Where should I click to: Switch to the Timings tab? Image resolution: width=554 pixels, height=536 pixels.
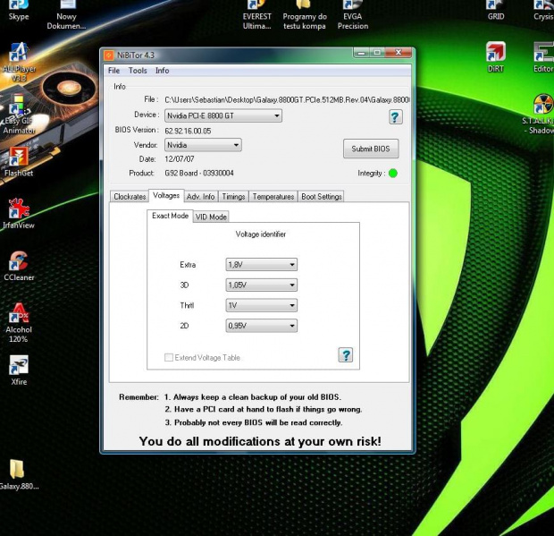coord(233,197)
